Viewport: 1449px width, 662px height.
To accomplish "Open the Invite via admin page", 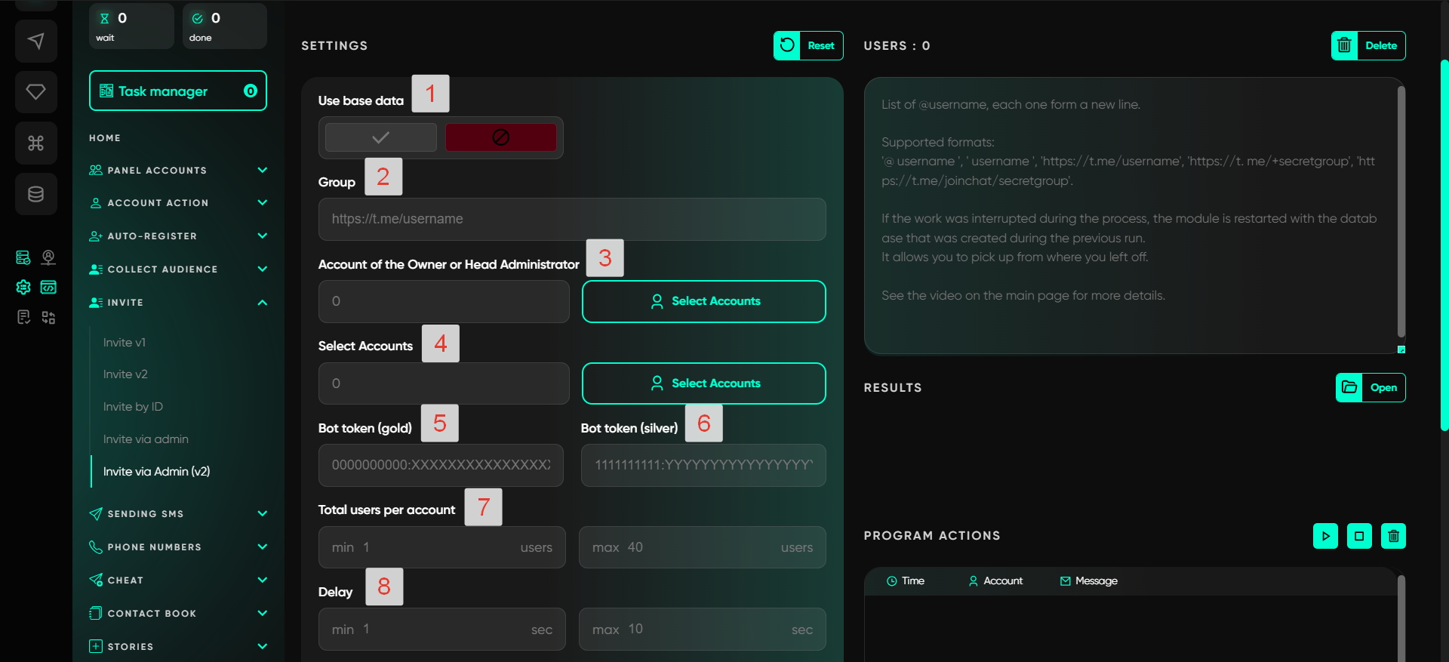I will tap(146, 439).
